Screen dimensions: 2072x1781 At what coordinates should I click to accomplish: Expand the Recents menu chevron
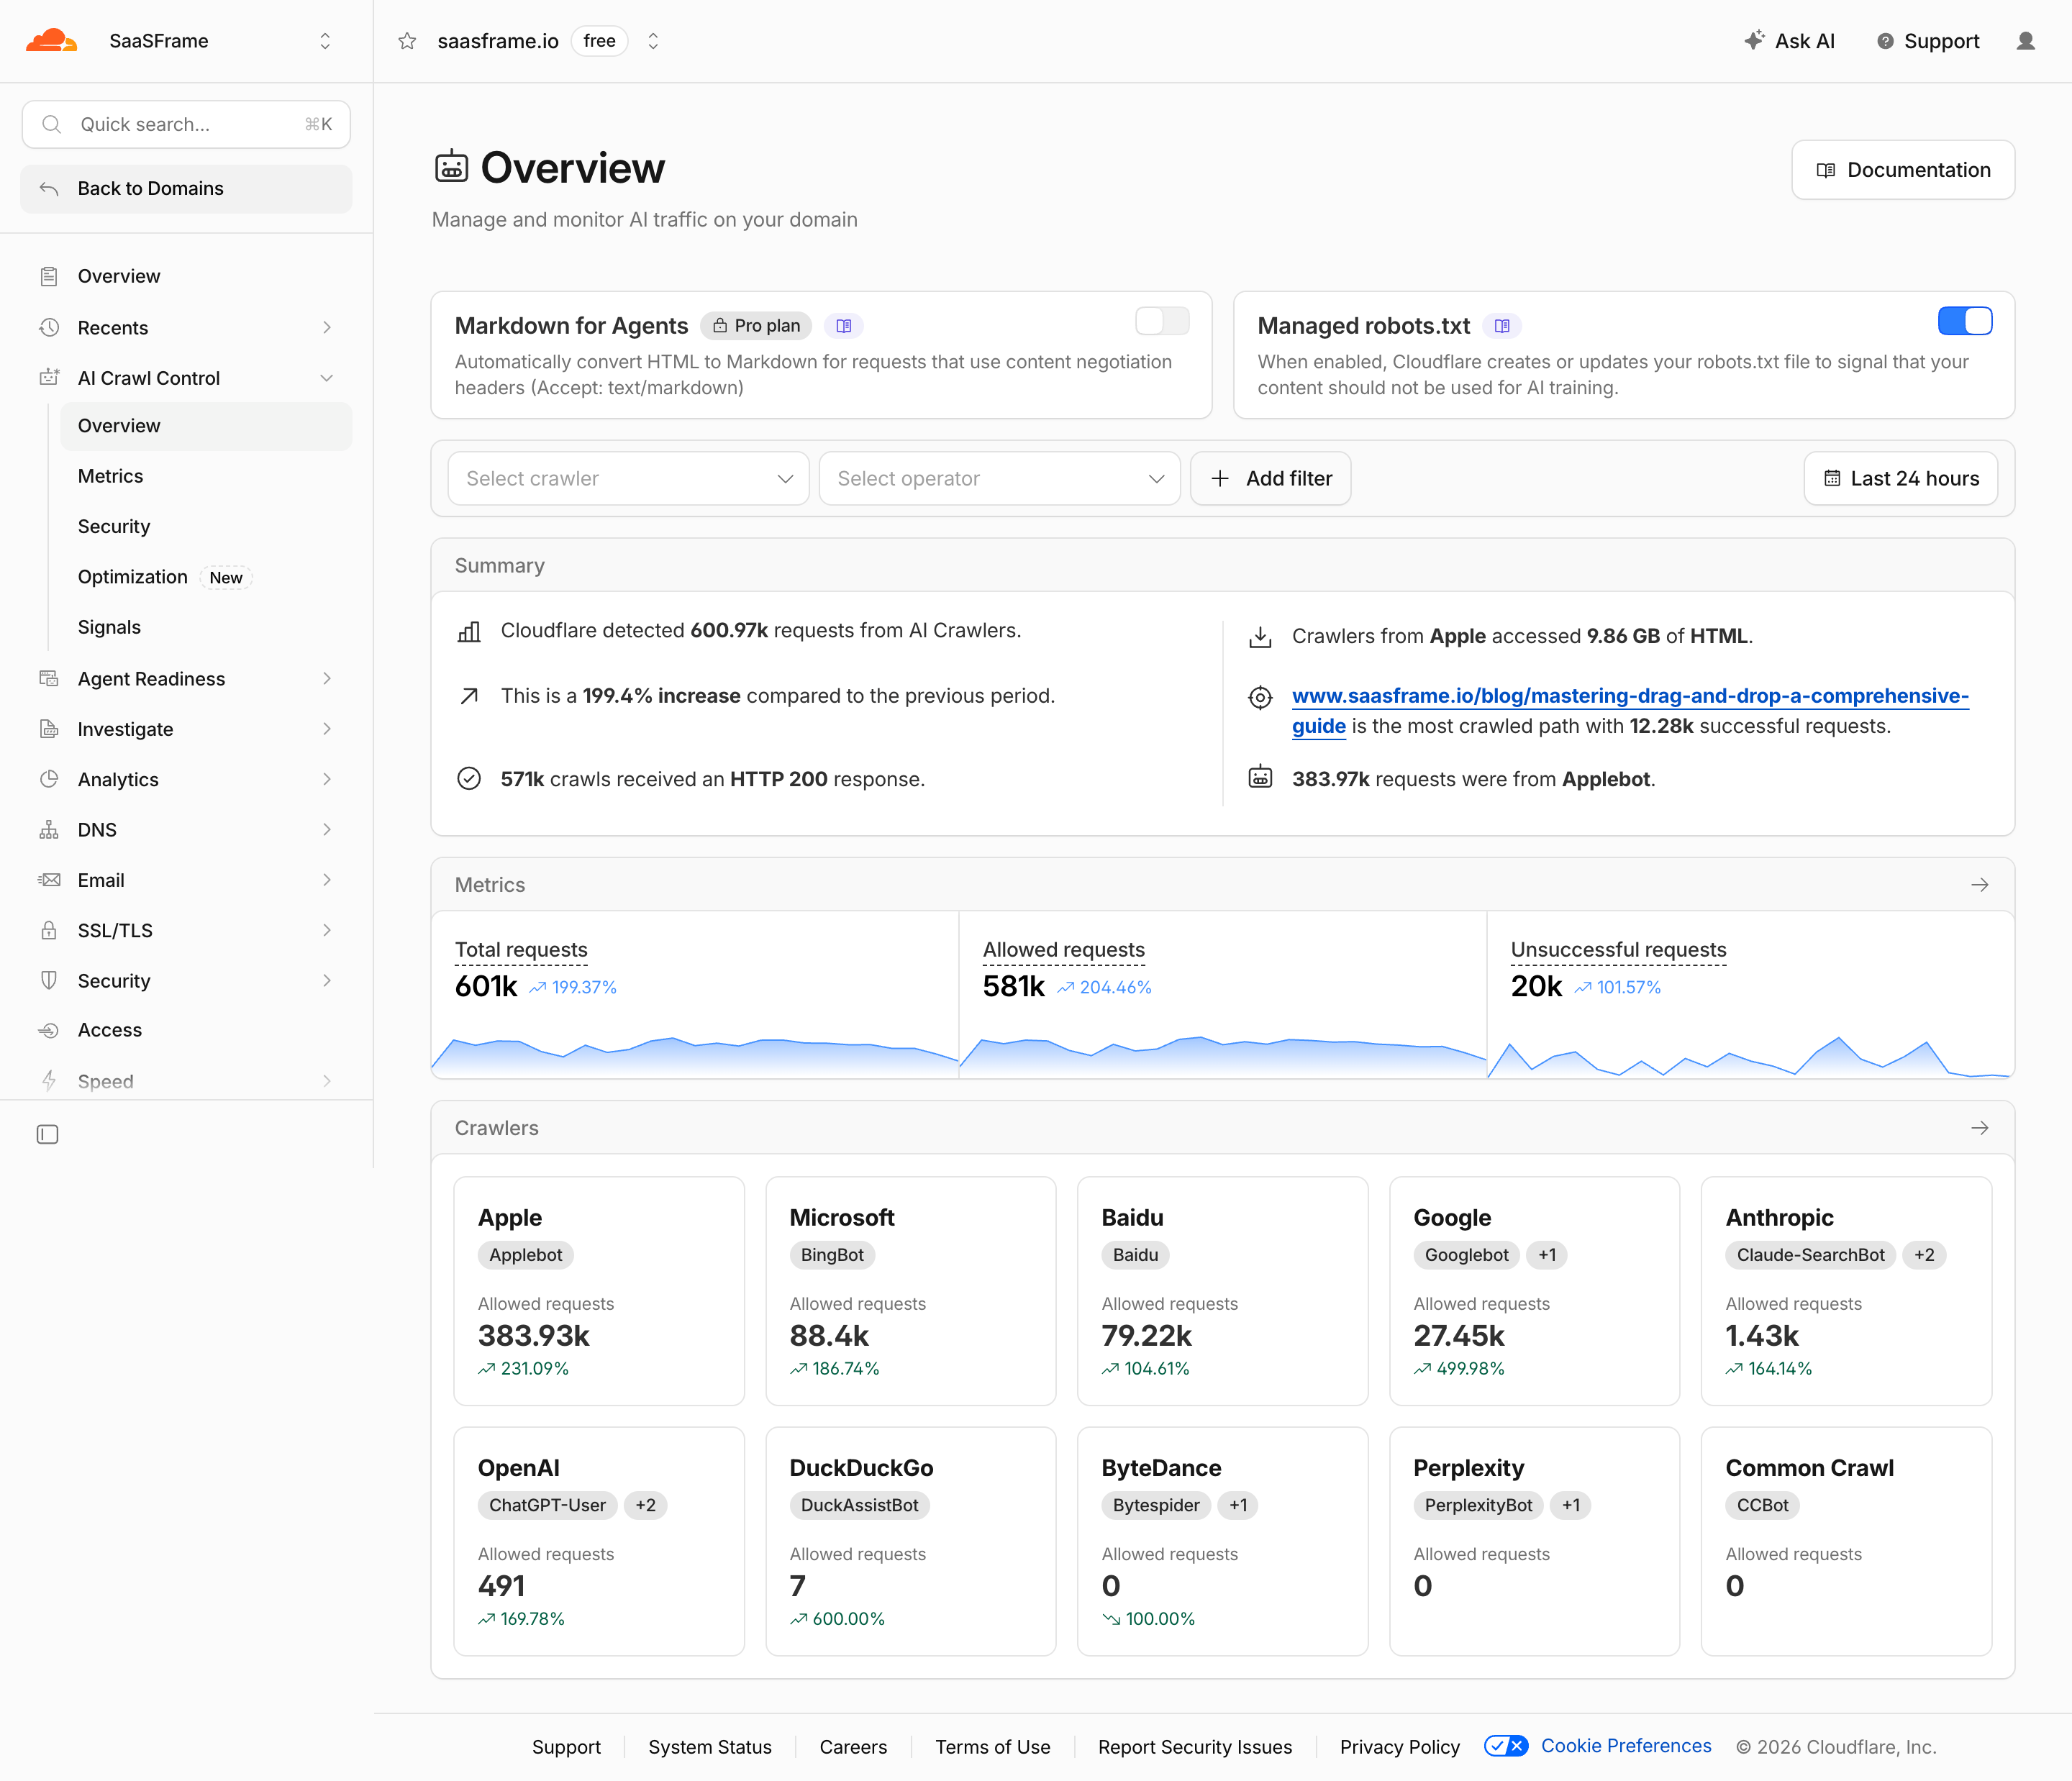tap(327, 328)
